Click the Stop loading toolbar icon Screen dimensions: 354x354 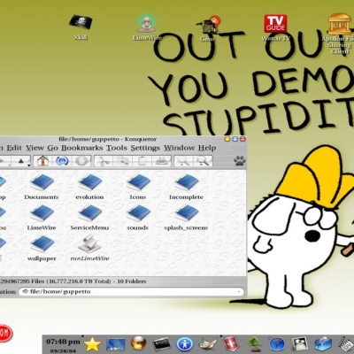click(x=81, y=161)
